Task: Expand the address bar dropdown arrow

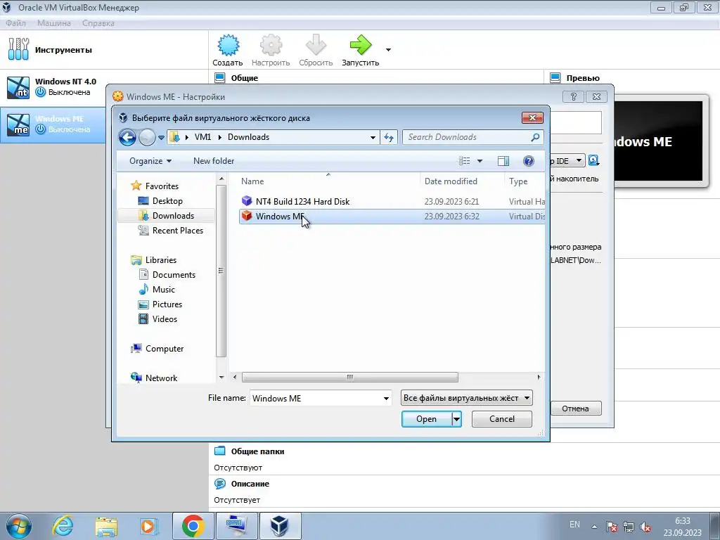Action: tap(373, 137)
